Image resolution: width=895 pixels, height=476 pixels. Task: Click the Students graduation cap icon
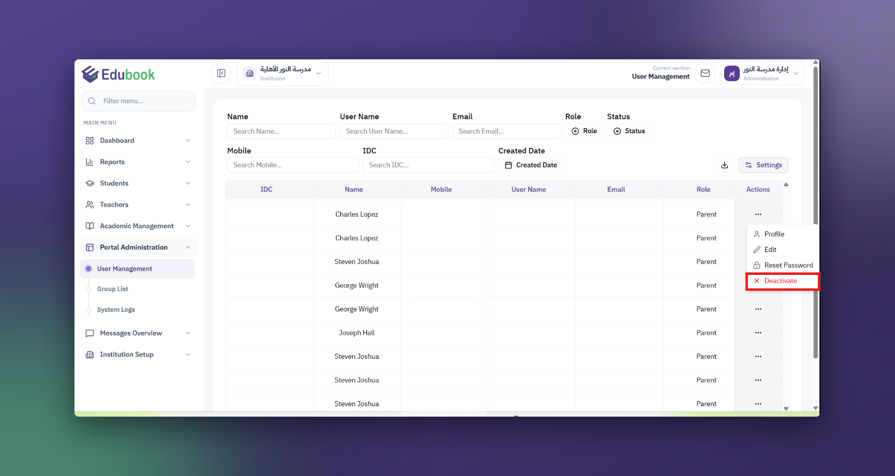(x=90, y=183)
